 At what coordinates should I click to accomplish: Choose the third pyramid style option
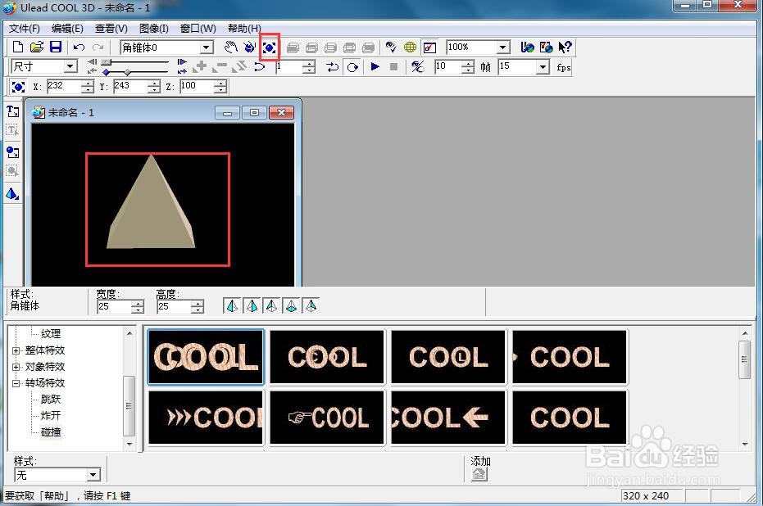pyautogui.click(x=271, y=305)
